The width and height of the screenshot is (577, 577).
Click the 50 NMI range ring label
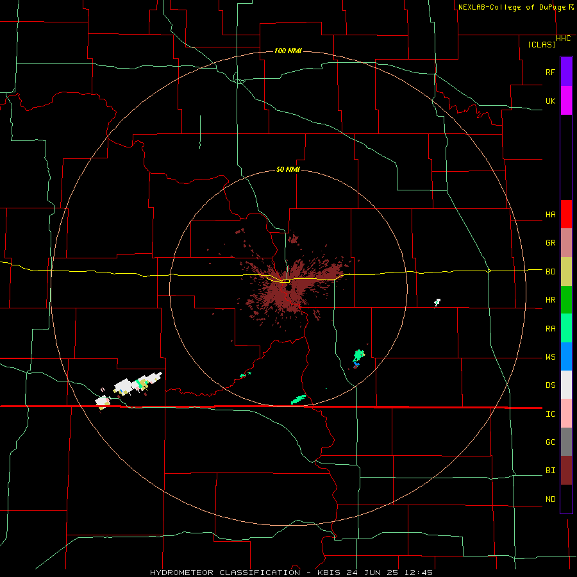point(288,169)
